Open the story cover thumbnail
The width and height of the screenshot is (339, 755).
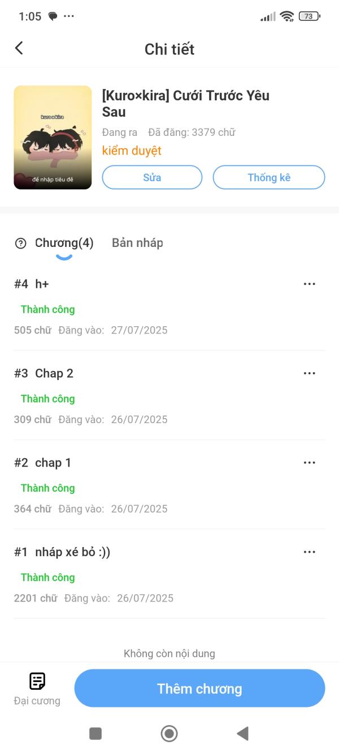(53, 138)
